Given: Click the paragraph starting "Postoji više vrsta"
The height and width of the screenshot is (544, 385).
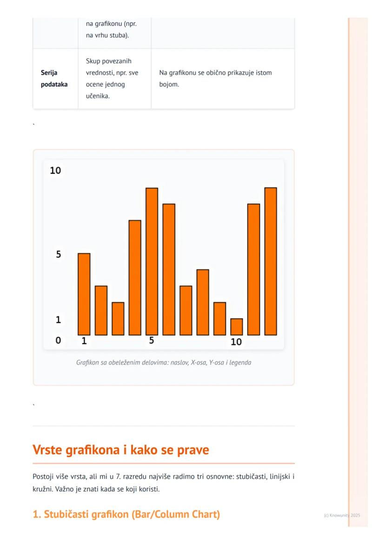Looking at the screenshot, I should [164, 483].
